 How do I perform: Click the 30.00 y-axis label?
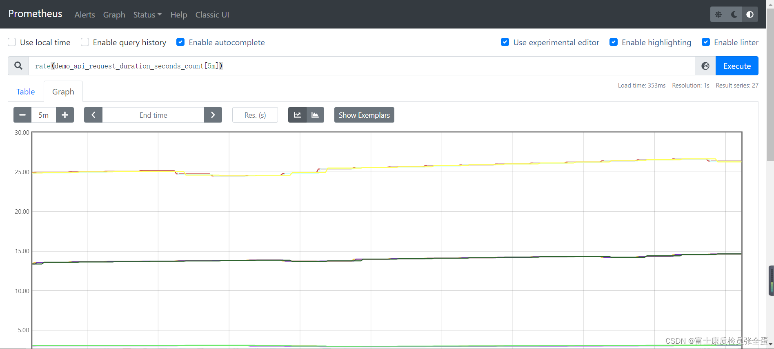(22, 133)
